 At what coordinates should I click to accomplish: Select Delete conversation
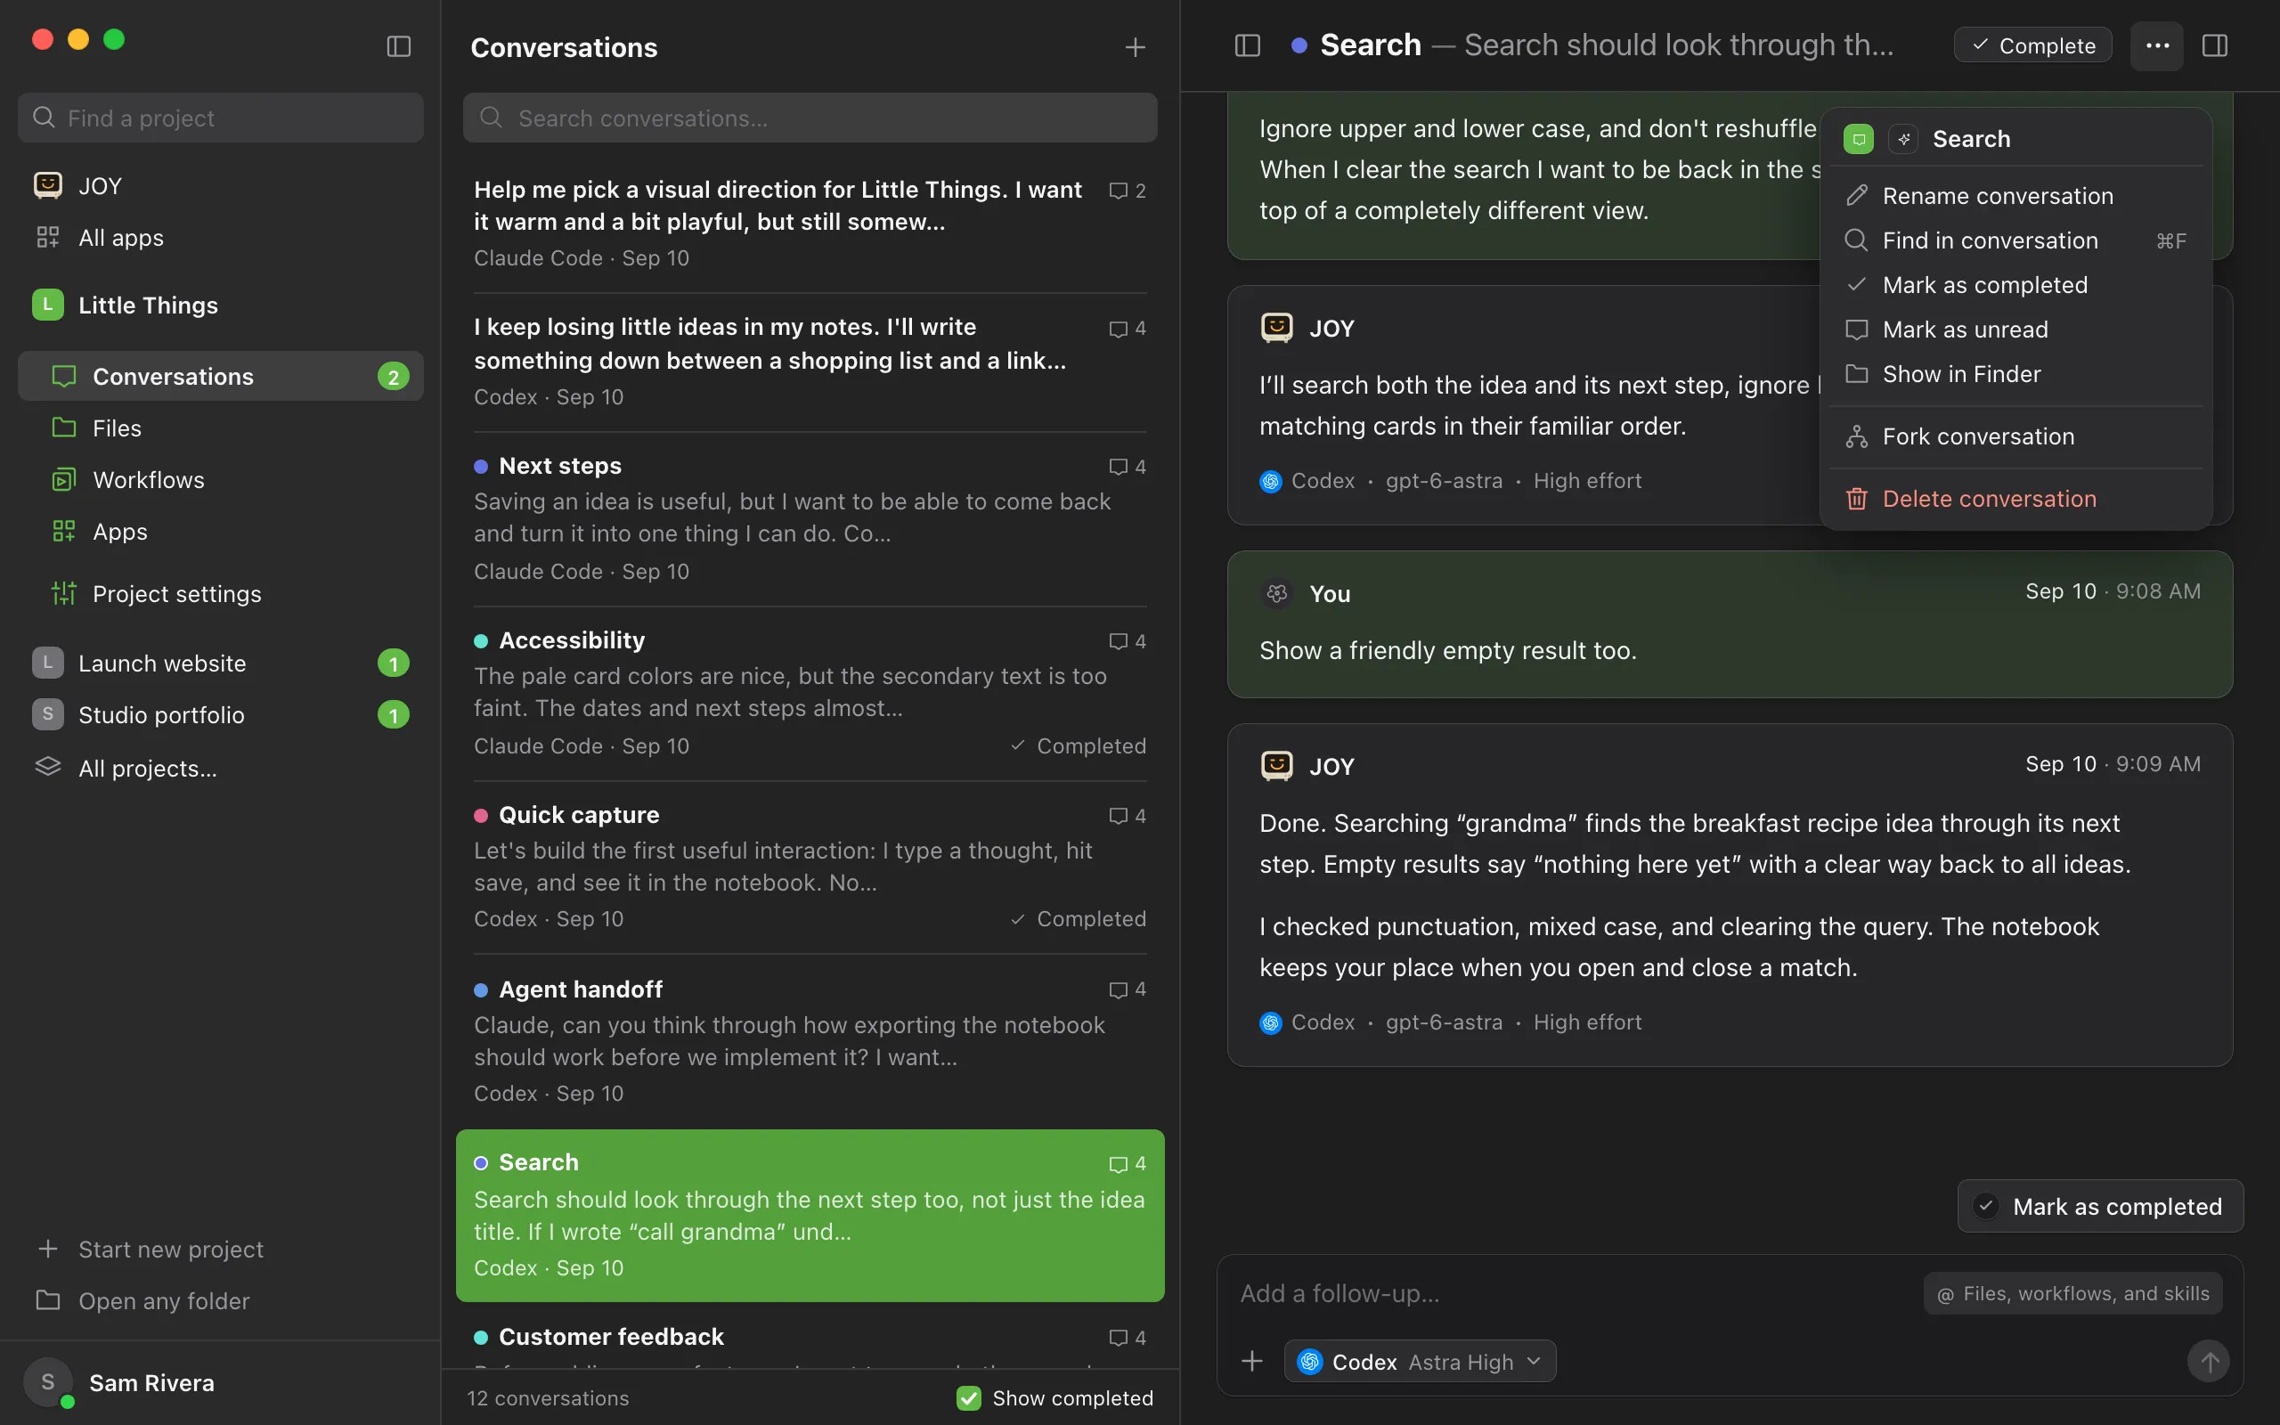point(2015,499)
